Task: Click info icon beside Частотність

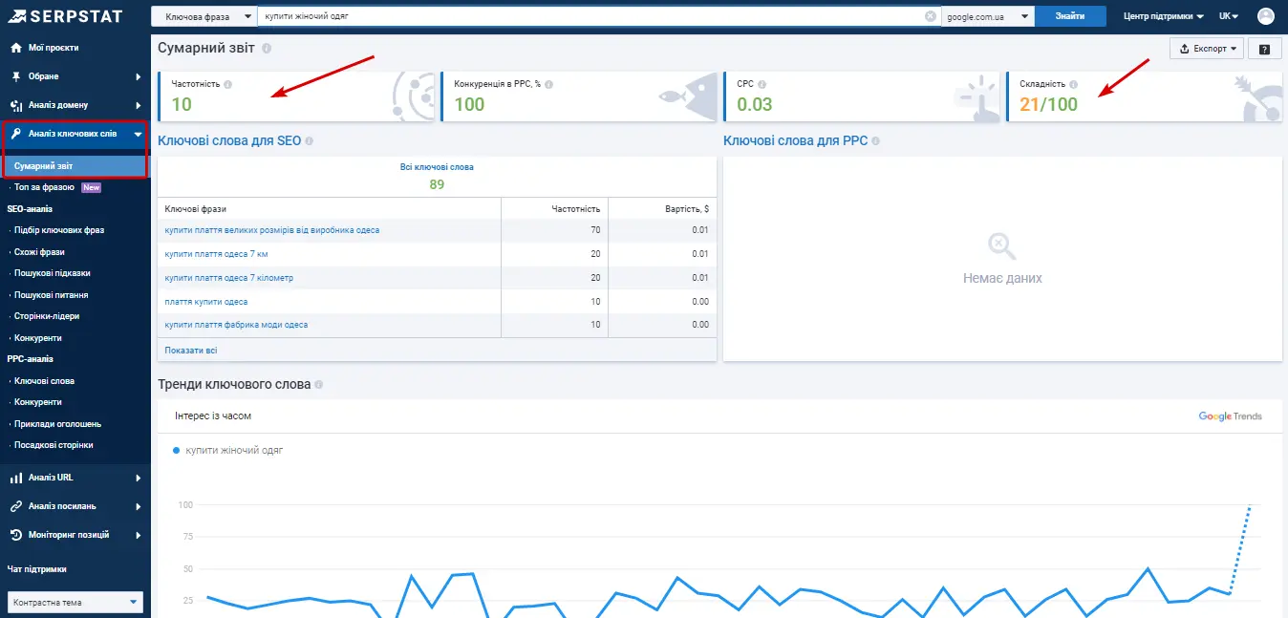Action: click(x=228, y=84)
